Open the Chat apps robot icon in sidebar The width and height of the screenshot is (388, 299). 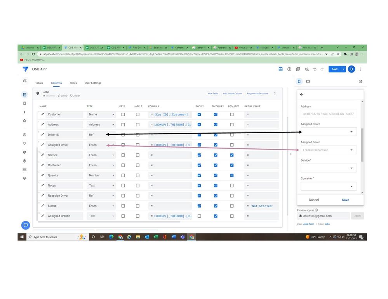24,121
